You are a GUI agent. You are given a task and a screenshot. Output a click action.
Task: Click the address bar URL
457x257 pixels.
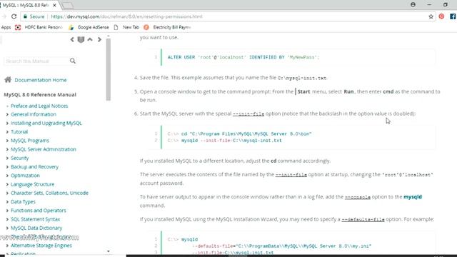126,16
